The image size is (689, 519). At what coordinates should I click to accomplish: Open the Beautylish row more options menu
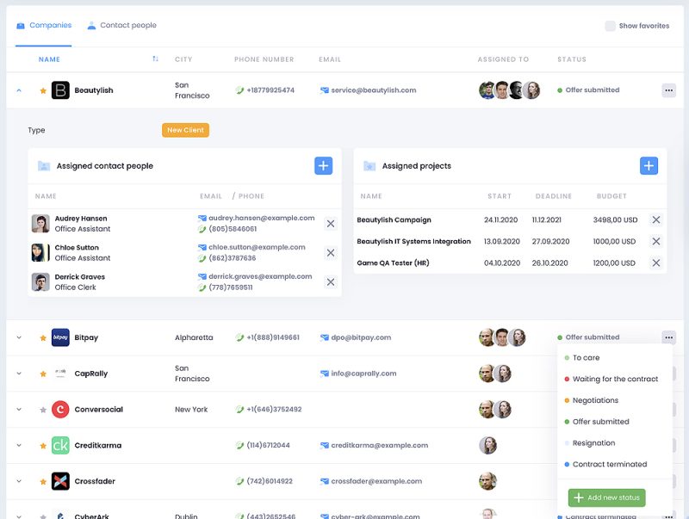[x=668, y=90]
